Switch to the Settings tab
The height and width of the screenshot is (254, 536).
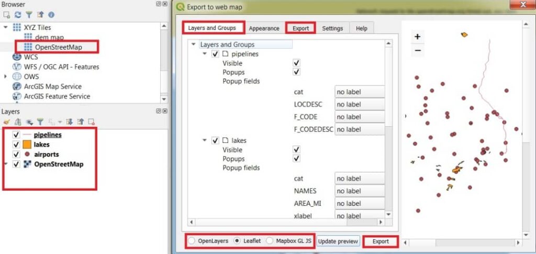tap(332, 28)
